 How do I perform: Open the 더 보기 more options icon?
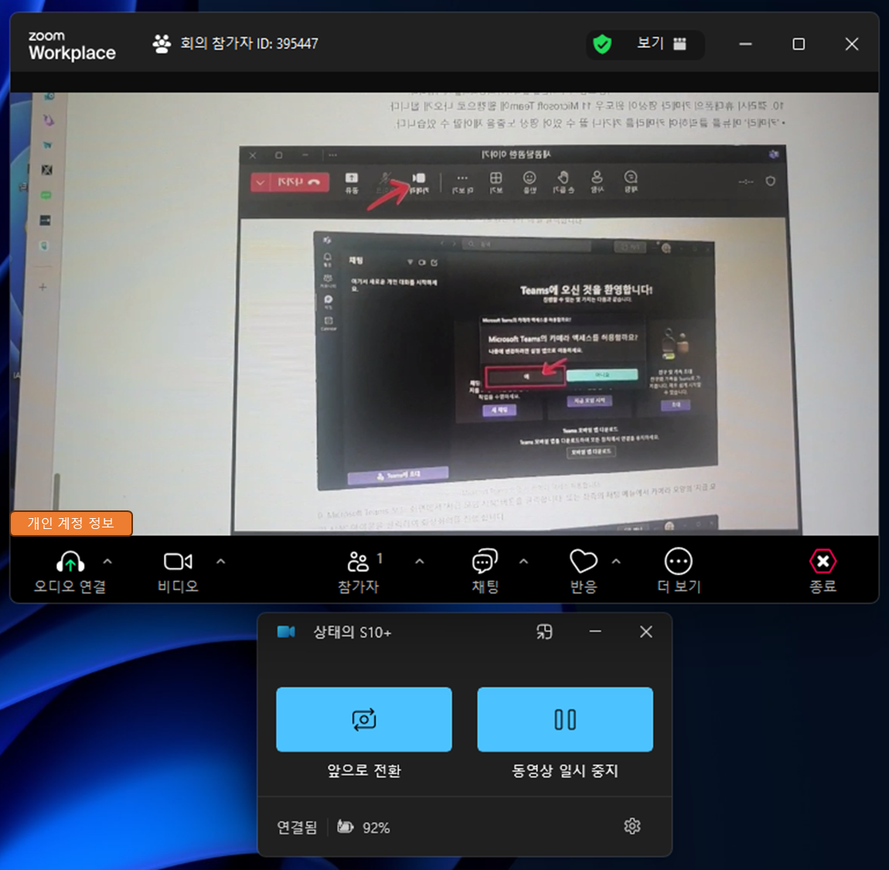(678, 561)
